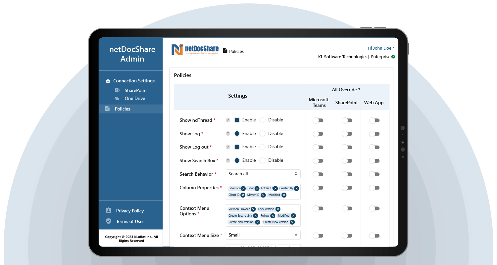Select Disable for Show ndThread
Image resolution: width=497 pixels, height=265 pixels.
[x=262, y=120]
